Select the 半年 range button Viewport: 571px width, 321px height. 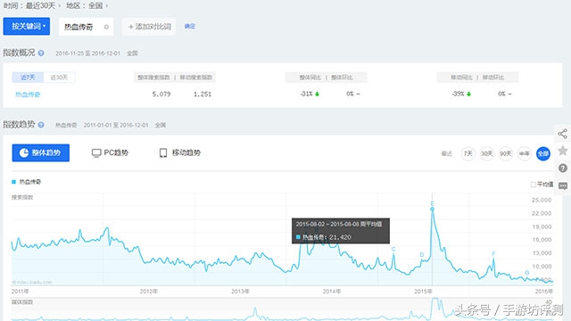click(x=525, y=153)
